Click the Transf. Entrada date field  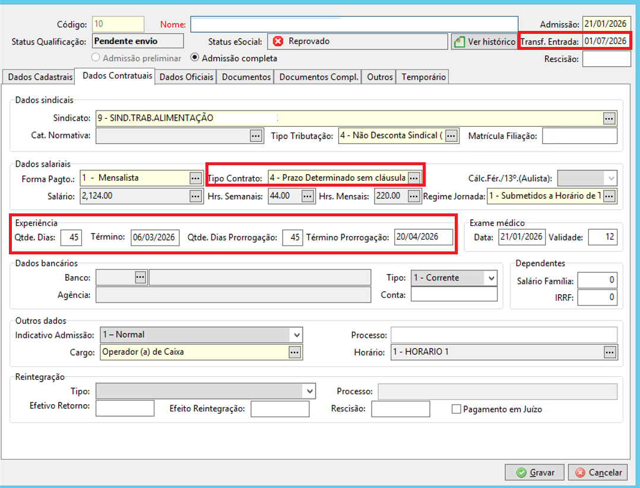607,41
